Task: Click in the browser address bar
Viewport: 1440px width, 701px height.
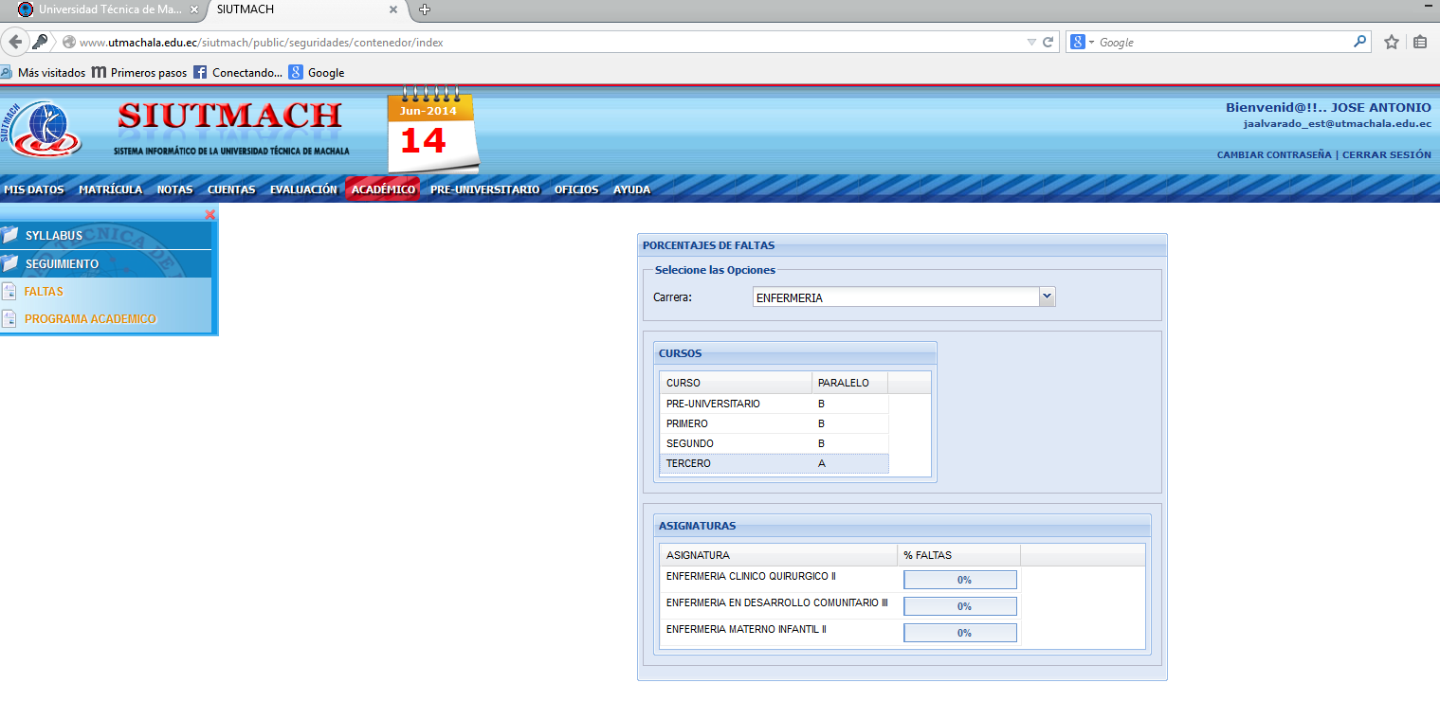Action: click(550, 42)
